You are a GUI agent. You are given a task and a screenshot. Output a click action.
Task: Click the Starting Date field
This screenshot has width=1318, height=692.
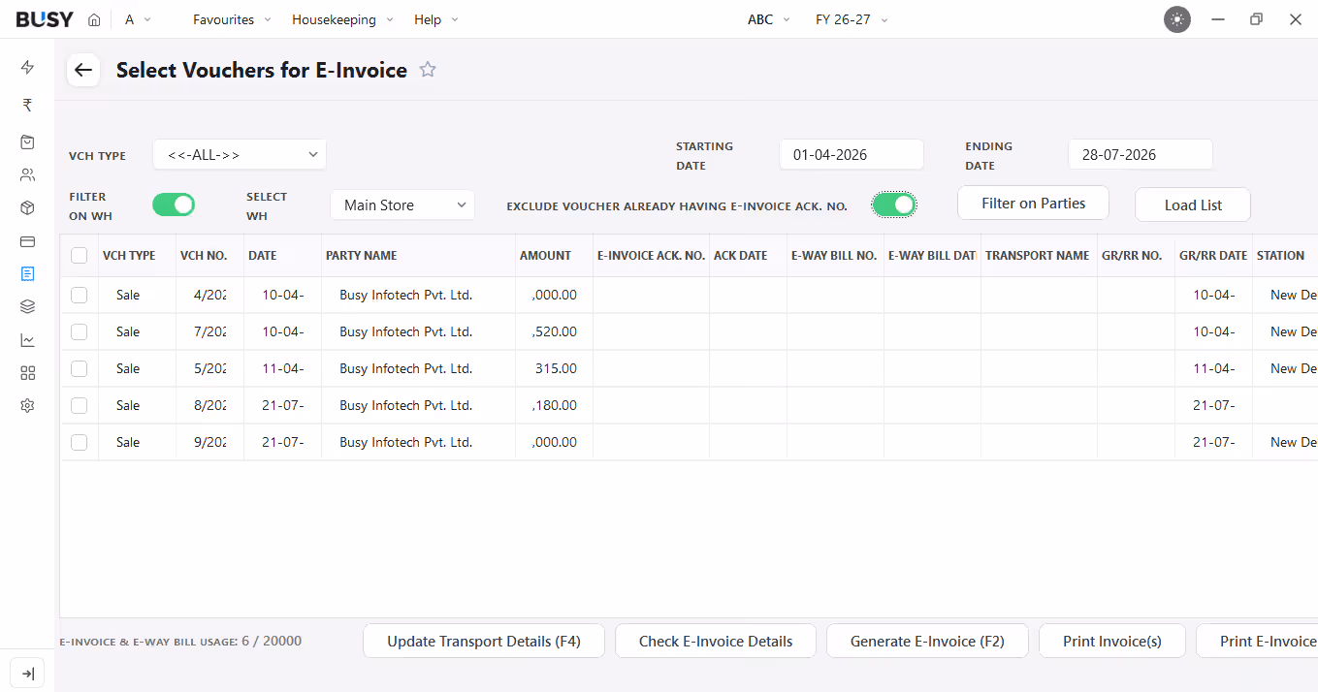point(852,154)
